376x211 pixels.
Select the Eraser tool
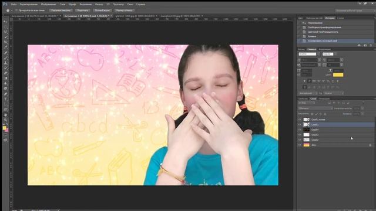pos(5,73)
